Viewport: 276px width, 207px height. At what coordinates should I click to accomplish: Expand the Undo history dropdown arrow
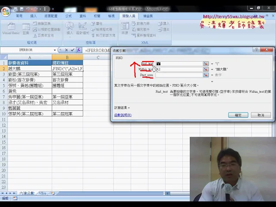pyautogui.click(x=31, y=9)
